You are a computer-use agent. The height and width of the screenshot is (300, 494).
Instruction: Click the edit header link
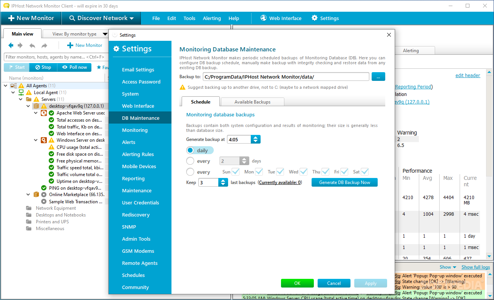click(x=468, y=75)
